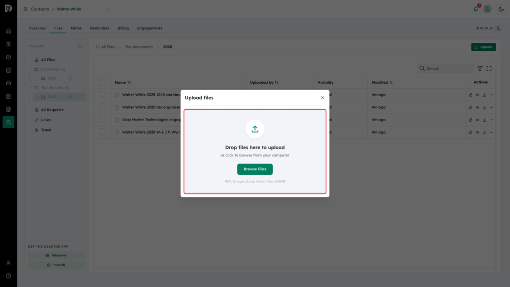510x287 pixels.
Task: Open the table filter funnel icon
Action: pos(480,69)
